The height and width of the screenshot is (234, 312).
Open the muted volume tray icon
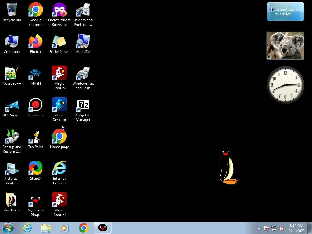click(x=281, y=228)
